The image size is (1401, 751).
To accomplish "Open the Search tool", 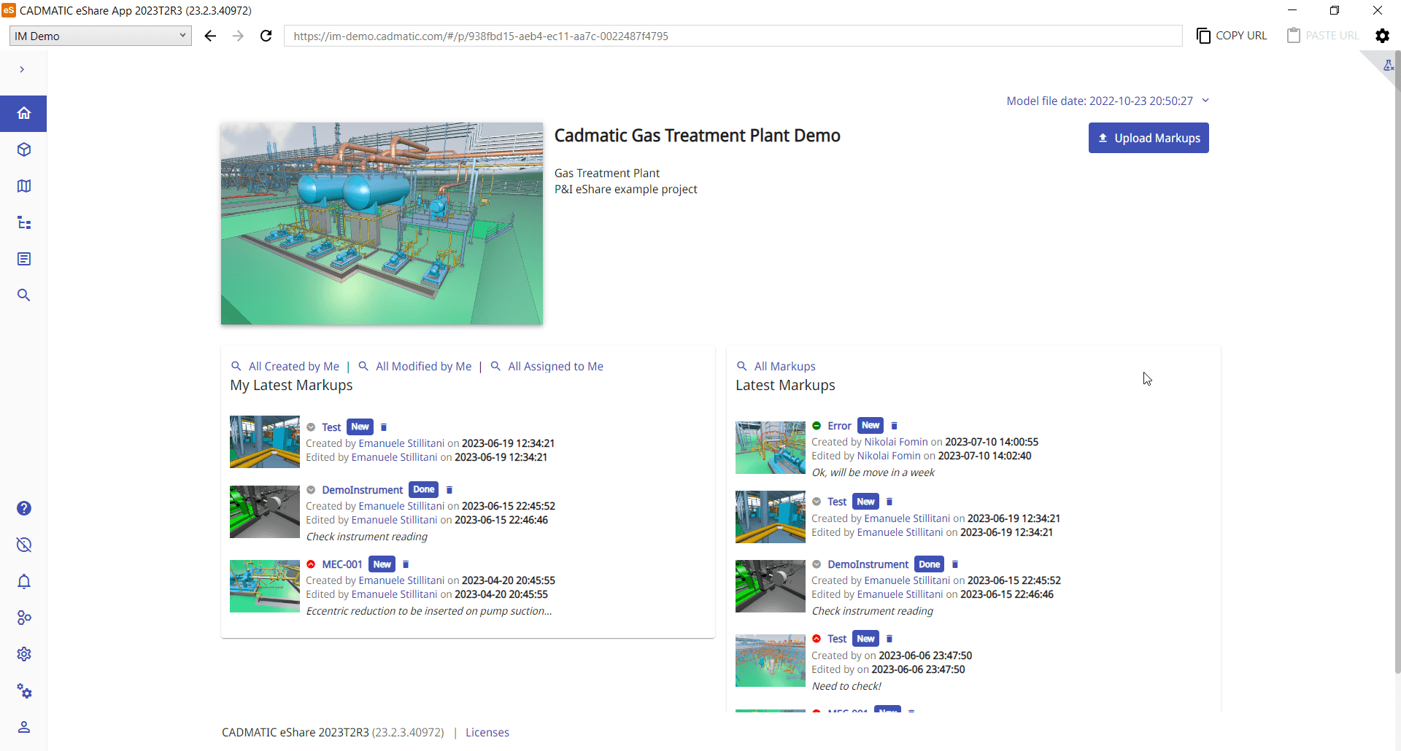I will [23, 295].
